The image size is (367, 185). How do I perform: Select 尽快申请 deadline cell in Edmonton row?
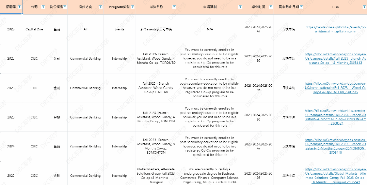(289, 146)
